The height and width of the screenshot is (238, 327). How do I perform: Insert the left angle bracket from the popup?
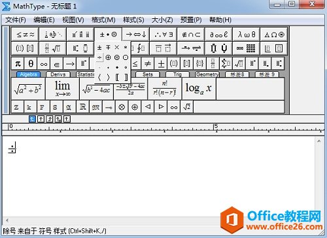coord(99,78)
